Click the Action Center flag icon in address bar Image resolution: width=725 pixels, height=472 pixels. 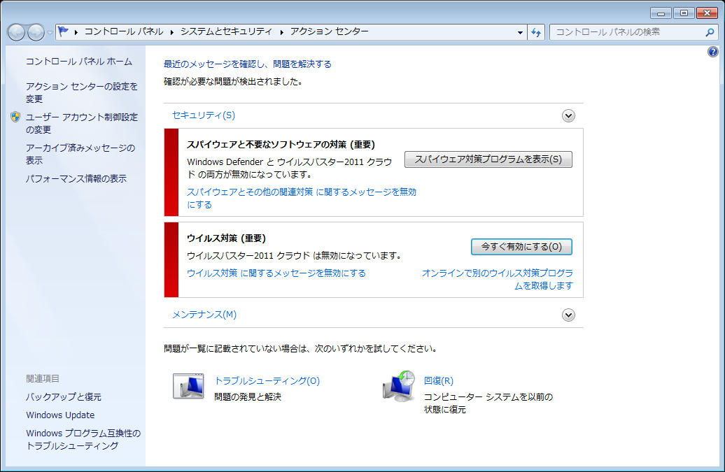pos(64,31)
